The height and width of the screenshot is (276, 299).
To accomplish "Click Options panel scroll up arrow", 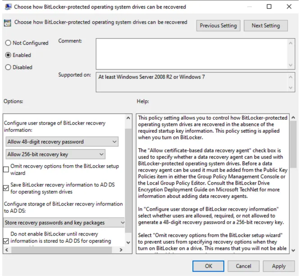I will click(128, 118).
